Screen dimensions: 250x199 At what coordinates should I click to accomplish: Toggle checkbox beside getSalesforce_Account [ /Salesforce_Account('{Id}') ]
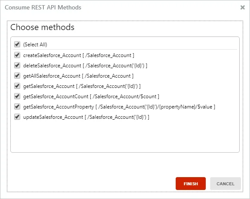coord(17,86)
